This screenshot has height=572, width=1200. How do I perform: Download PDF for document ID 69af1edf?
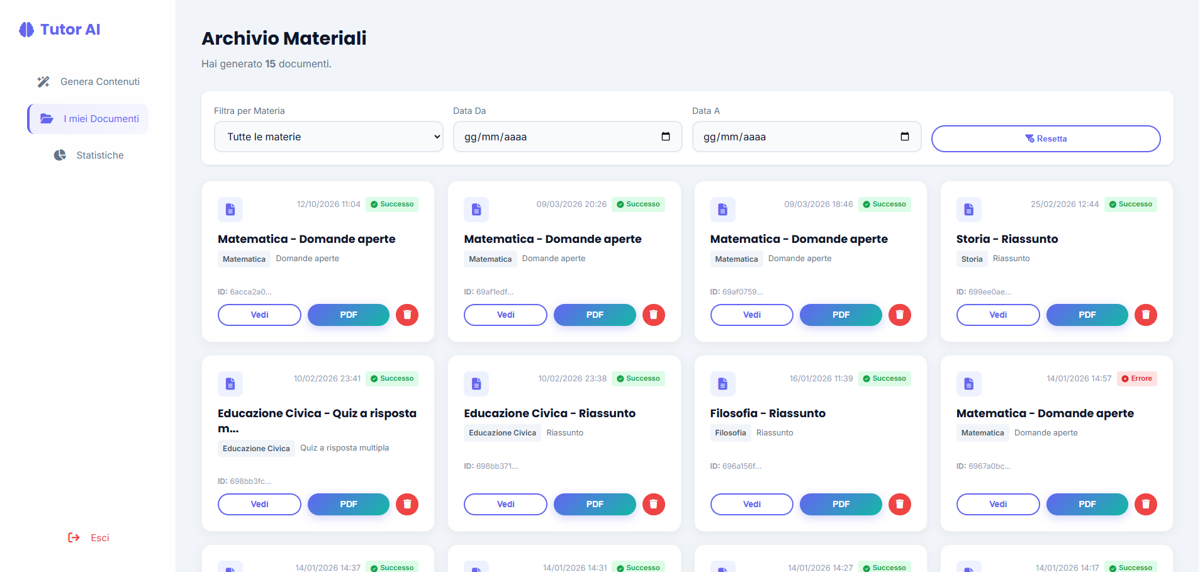tap(595, 315)
